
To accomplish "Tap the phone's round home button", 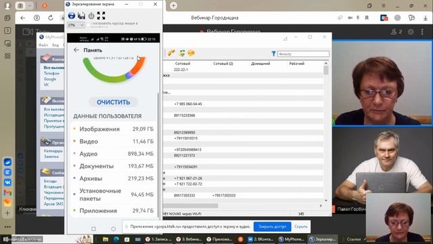I will pyautogui.click(x=113, y=229).
